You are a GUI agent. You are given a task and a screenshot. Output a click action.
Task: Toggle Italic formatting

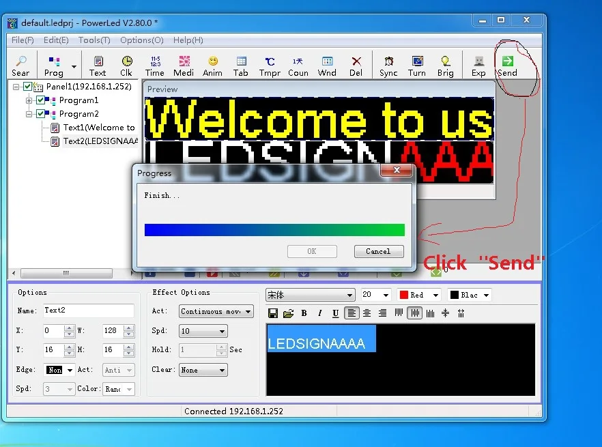pos(320,313)
